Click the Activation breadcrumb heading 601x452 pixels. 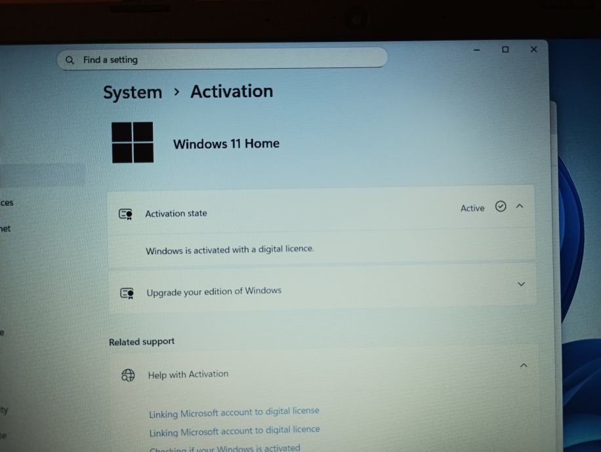tap(232, 92)
